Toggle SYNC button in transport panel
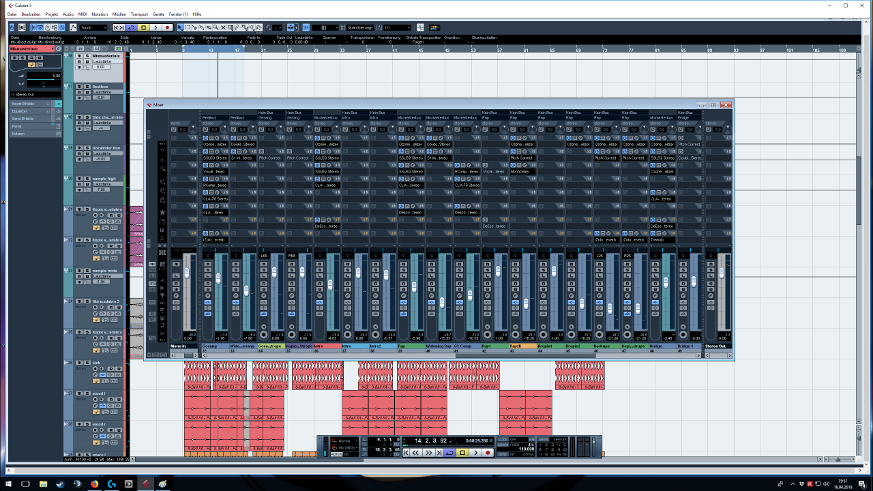The image size is (873, 491). pyautogui.click(x=503, y=454)
